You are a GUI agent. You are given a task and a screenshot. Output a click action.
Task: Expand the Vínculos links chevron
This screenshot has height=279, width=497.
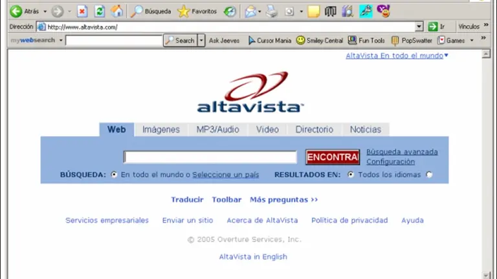tap(486, 25)
